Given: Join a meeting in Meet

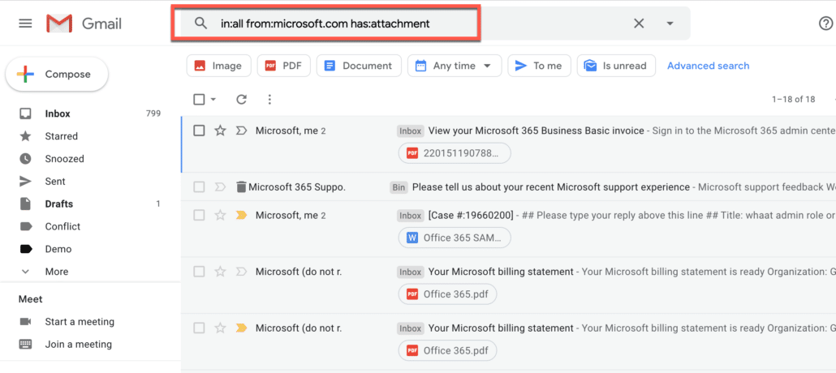Looking at the screenshot, I should 79,345.
